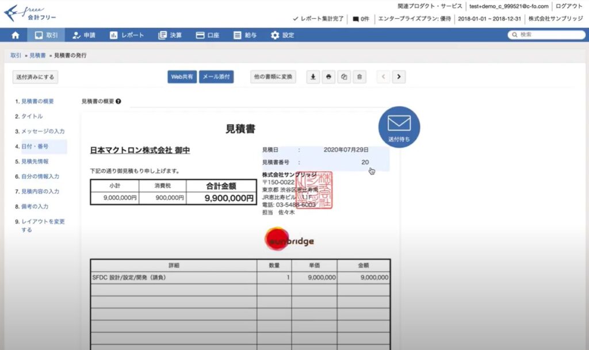Screen dimensions: 589x350
Task: Mark estimate as sent with 送付済みにする
Action: (35, 77)
